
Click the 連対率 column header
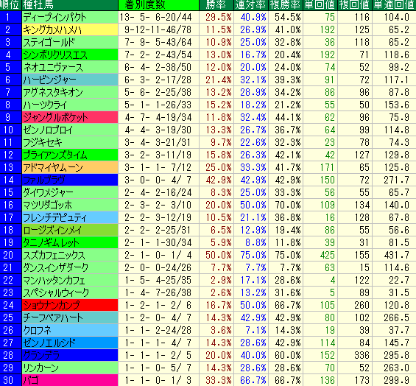click(251, 5)
